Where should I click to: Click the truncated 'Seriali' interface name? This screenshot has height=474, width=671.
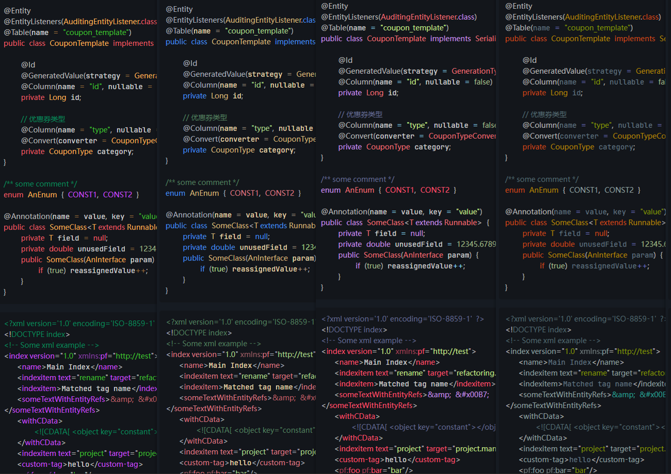pos(486,39)
